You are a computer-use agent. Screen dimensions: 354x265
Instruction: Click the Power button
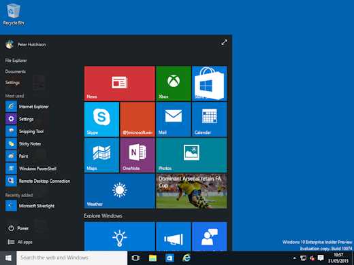(x=18, y=228)
